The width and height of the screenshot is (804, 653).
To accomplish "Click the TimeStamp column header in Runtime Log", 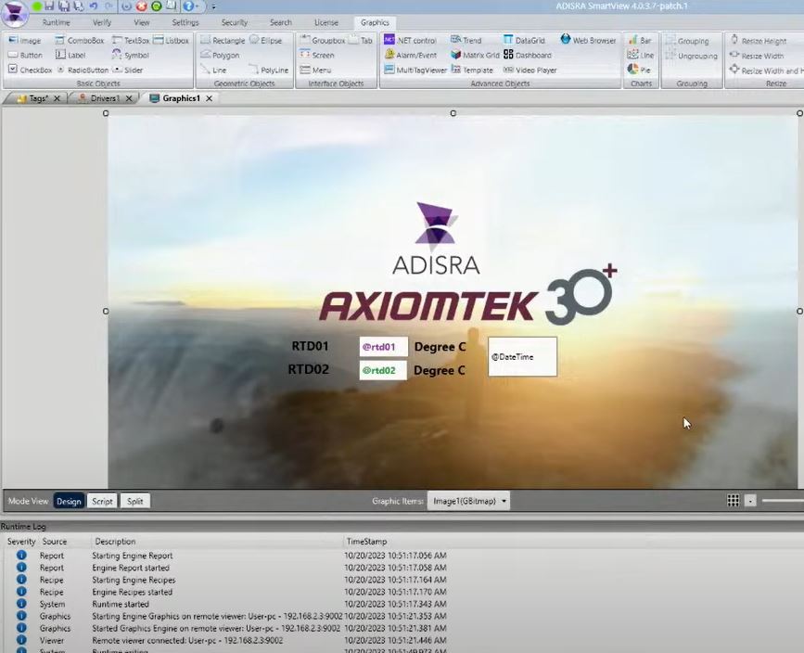I will 366,541.
